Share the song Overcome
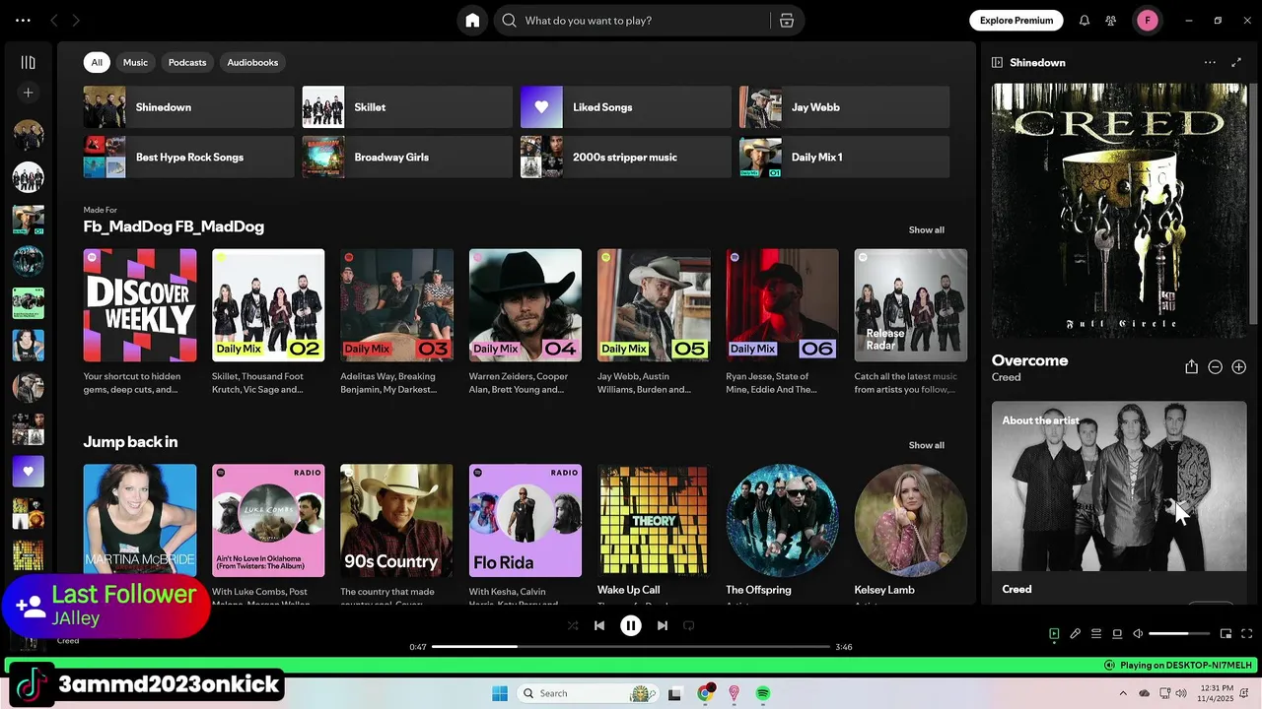 1191,367
